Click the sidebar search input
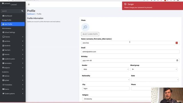The width and height of the screenshot is (183, 103). [11, 11]
